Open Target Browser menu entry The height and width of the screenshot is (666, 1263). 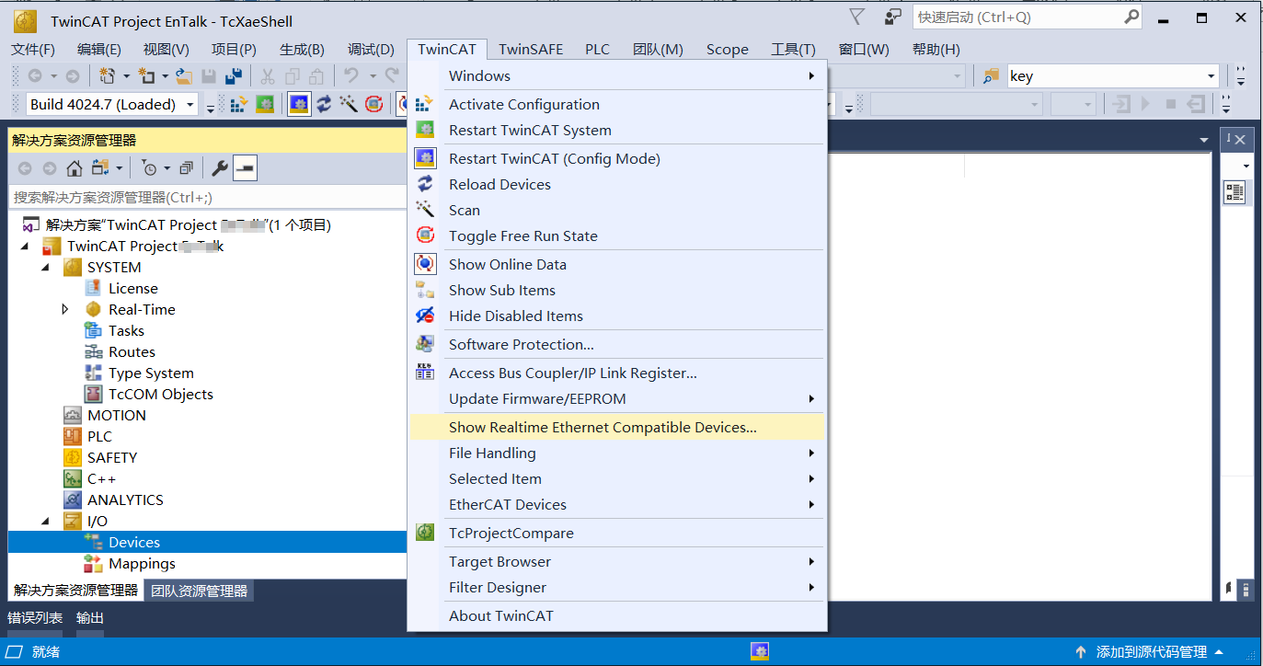click(x=617, y=561)
